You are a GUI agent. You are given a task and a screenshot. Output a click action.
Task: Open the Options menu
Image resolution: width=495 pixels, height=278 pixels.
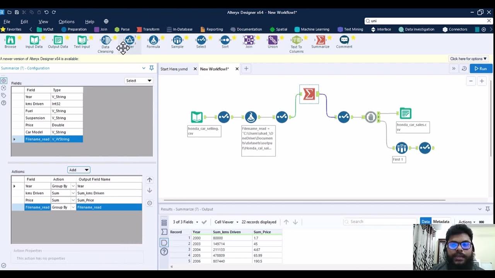pyautogui.click(x=67, y=22)
